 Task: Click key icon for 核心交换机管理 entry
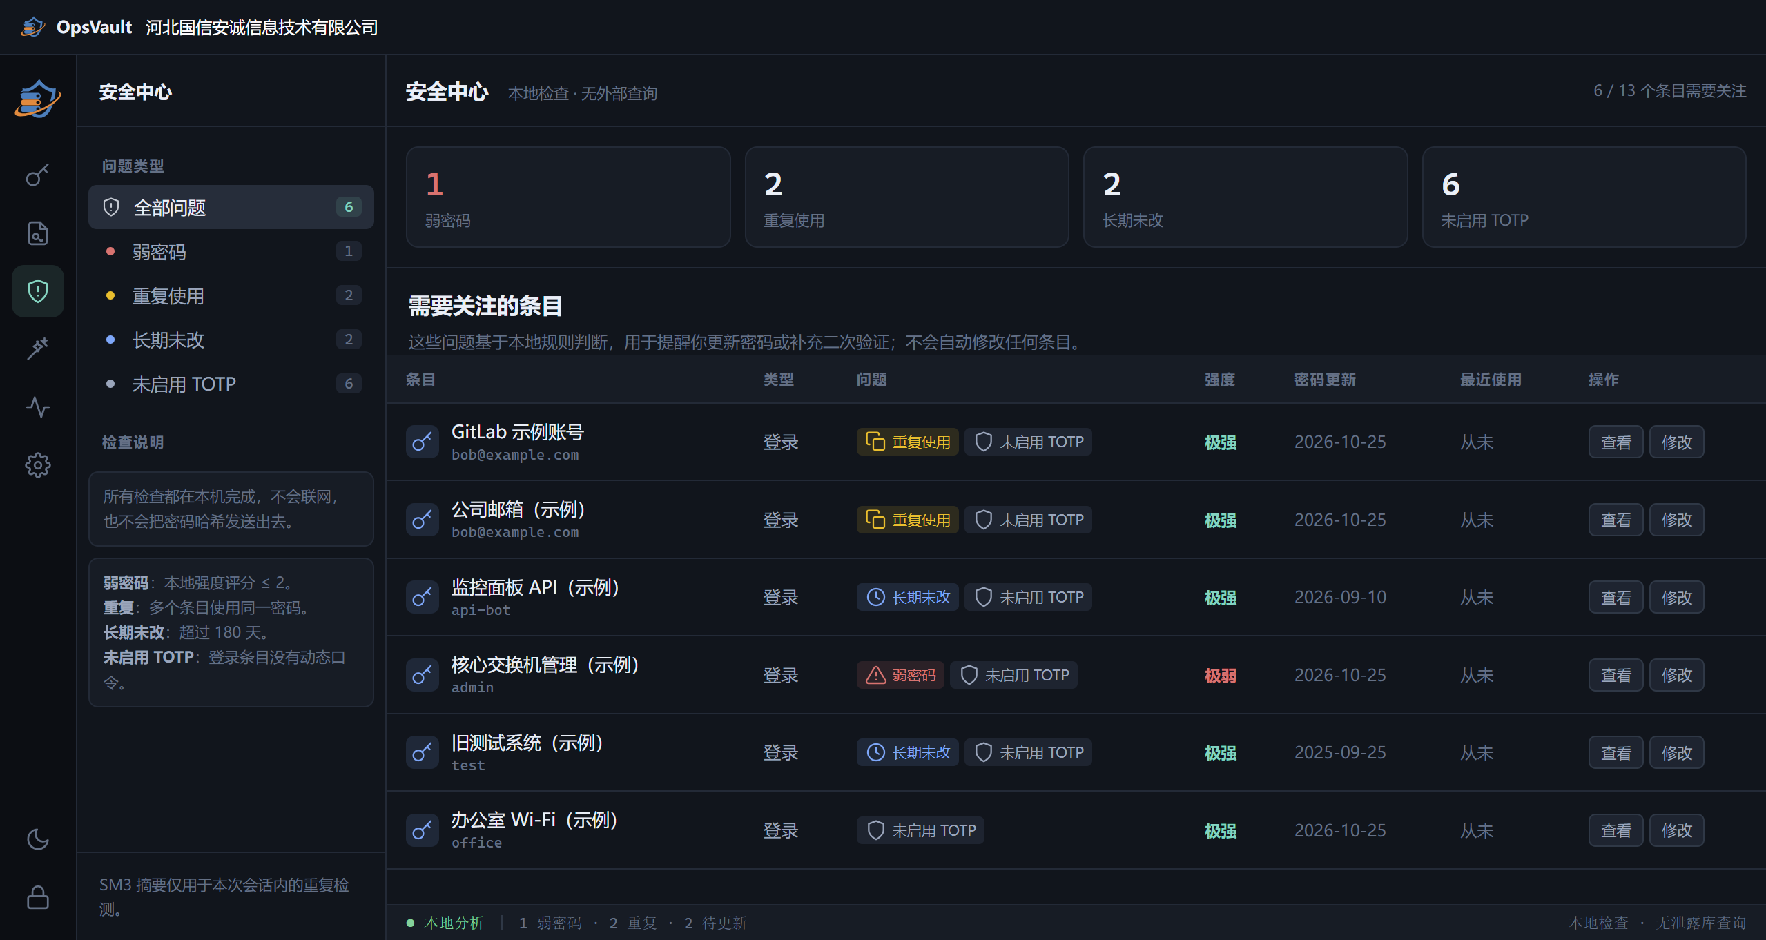[x=423, y=675]
